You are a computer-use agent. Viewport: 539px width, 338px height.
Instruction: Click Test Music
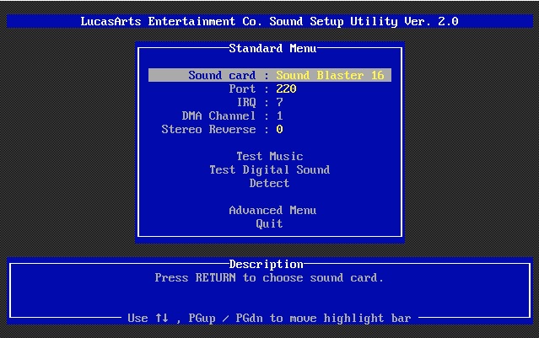click(x=270, y=156)
